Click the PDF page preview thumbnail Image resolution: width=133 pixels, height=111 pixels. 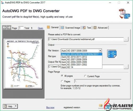pyautogui.click(x=23, y=64)
